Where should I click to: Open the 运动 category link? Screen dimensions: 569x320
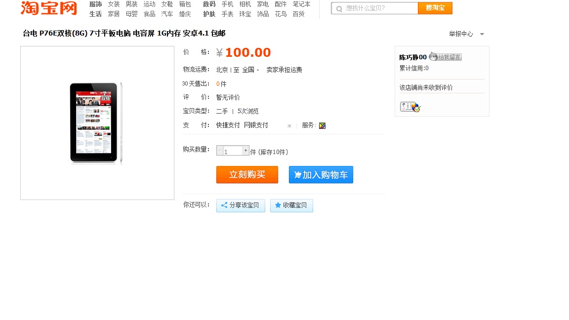[x=149, y=4]
